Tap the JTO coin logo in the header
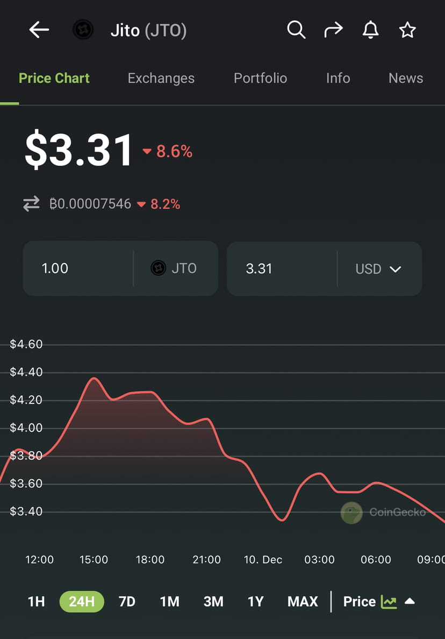The image size is (445, 639). tap(83, 30)
